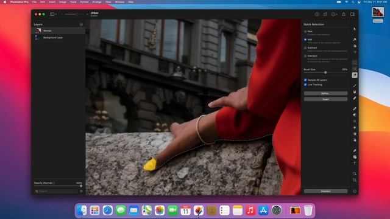Open the Tools menu
390x219 pixels.
tap(73, 2)
